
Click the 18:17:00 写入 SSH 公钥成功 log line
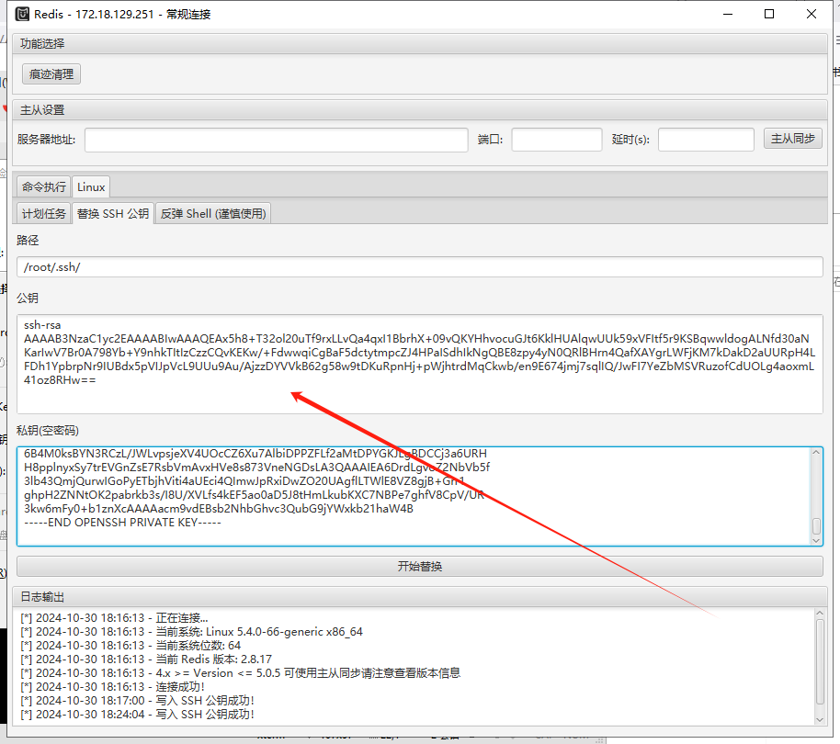pos(137,701)
